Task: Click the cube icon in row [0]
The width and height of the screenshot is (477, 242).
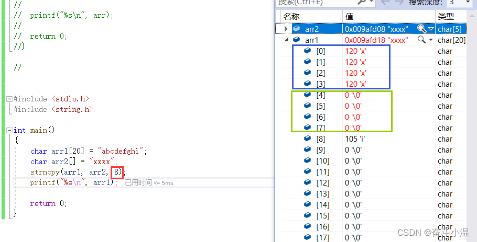Action: coord(308,51)
